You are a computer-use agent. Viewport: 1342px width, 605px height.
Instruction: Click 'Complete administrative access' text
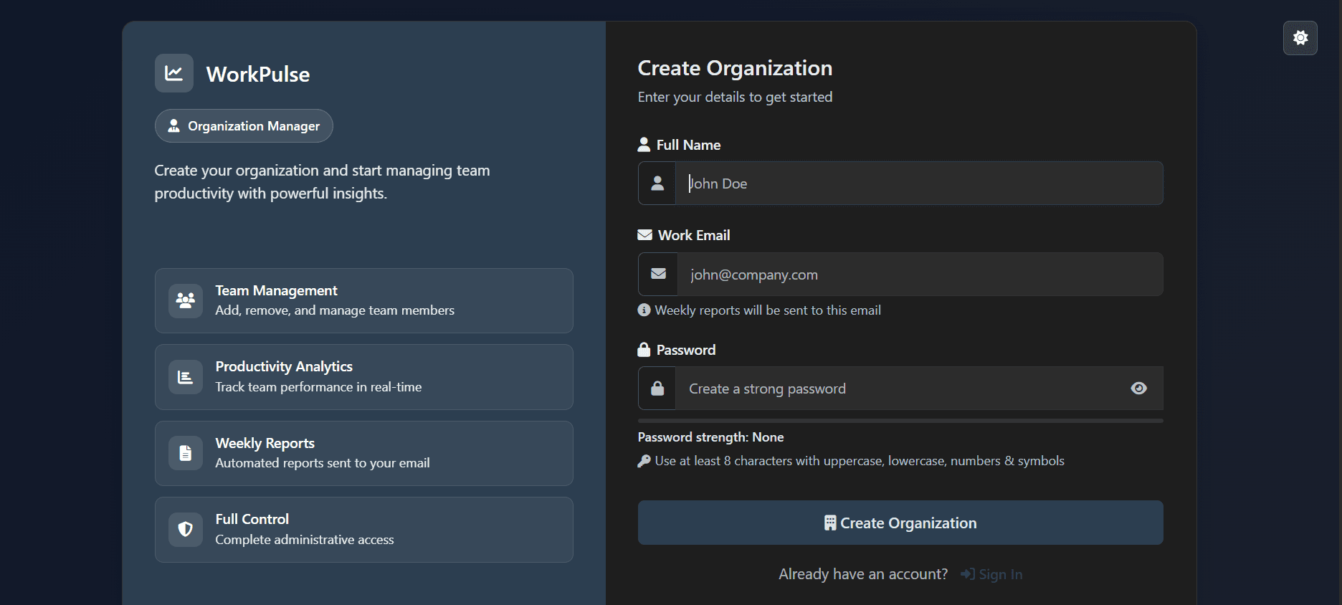pos(305,540)
